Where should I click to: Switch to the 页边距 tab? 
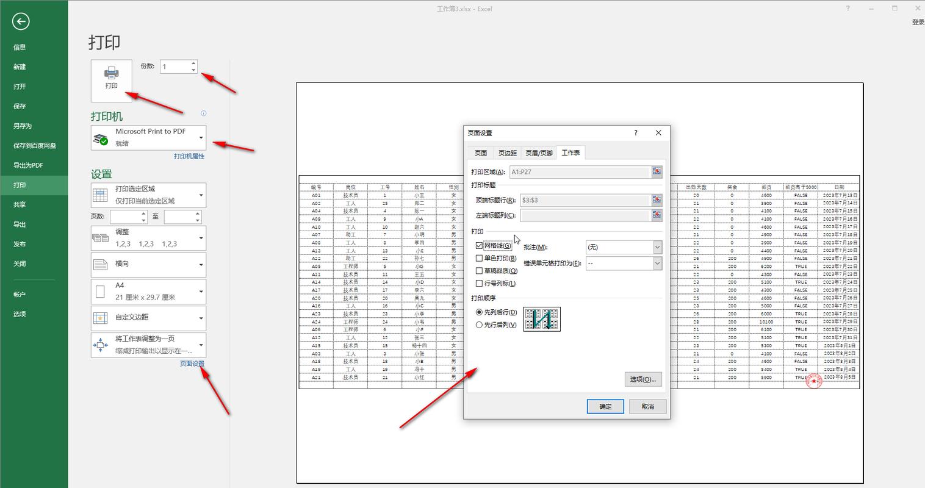pos(507,153)
